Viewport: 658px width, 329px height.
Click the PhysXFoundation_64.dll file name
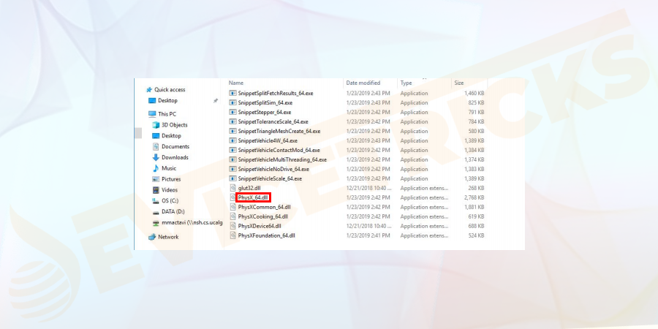(266, 235)
